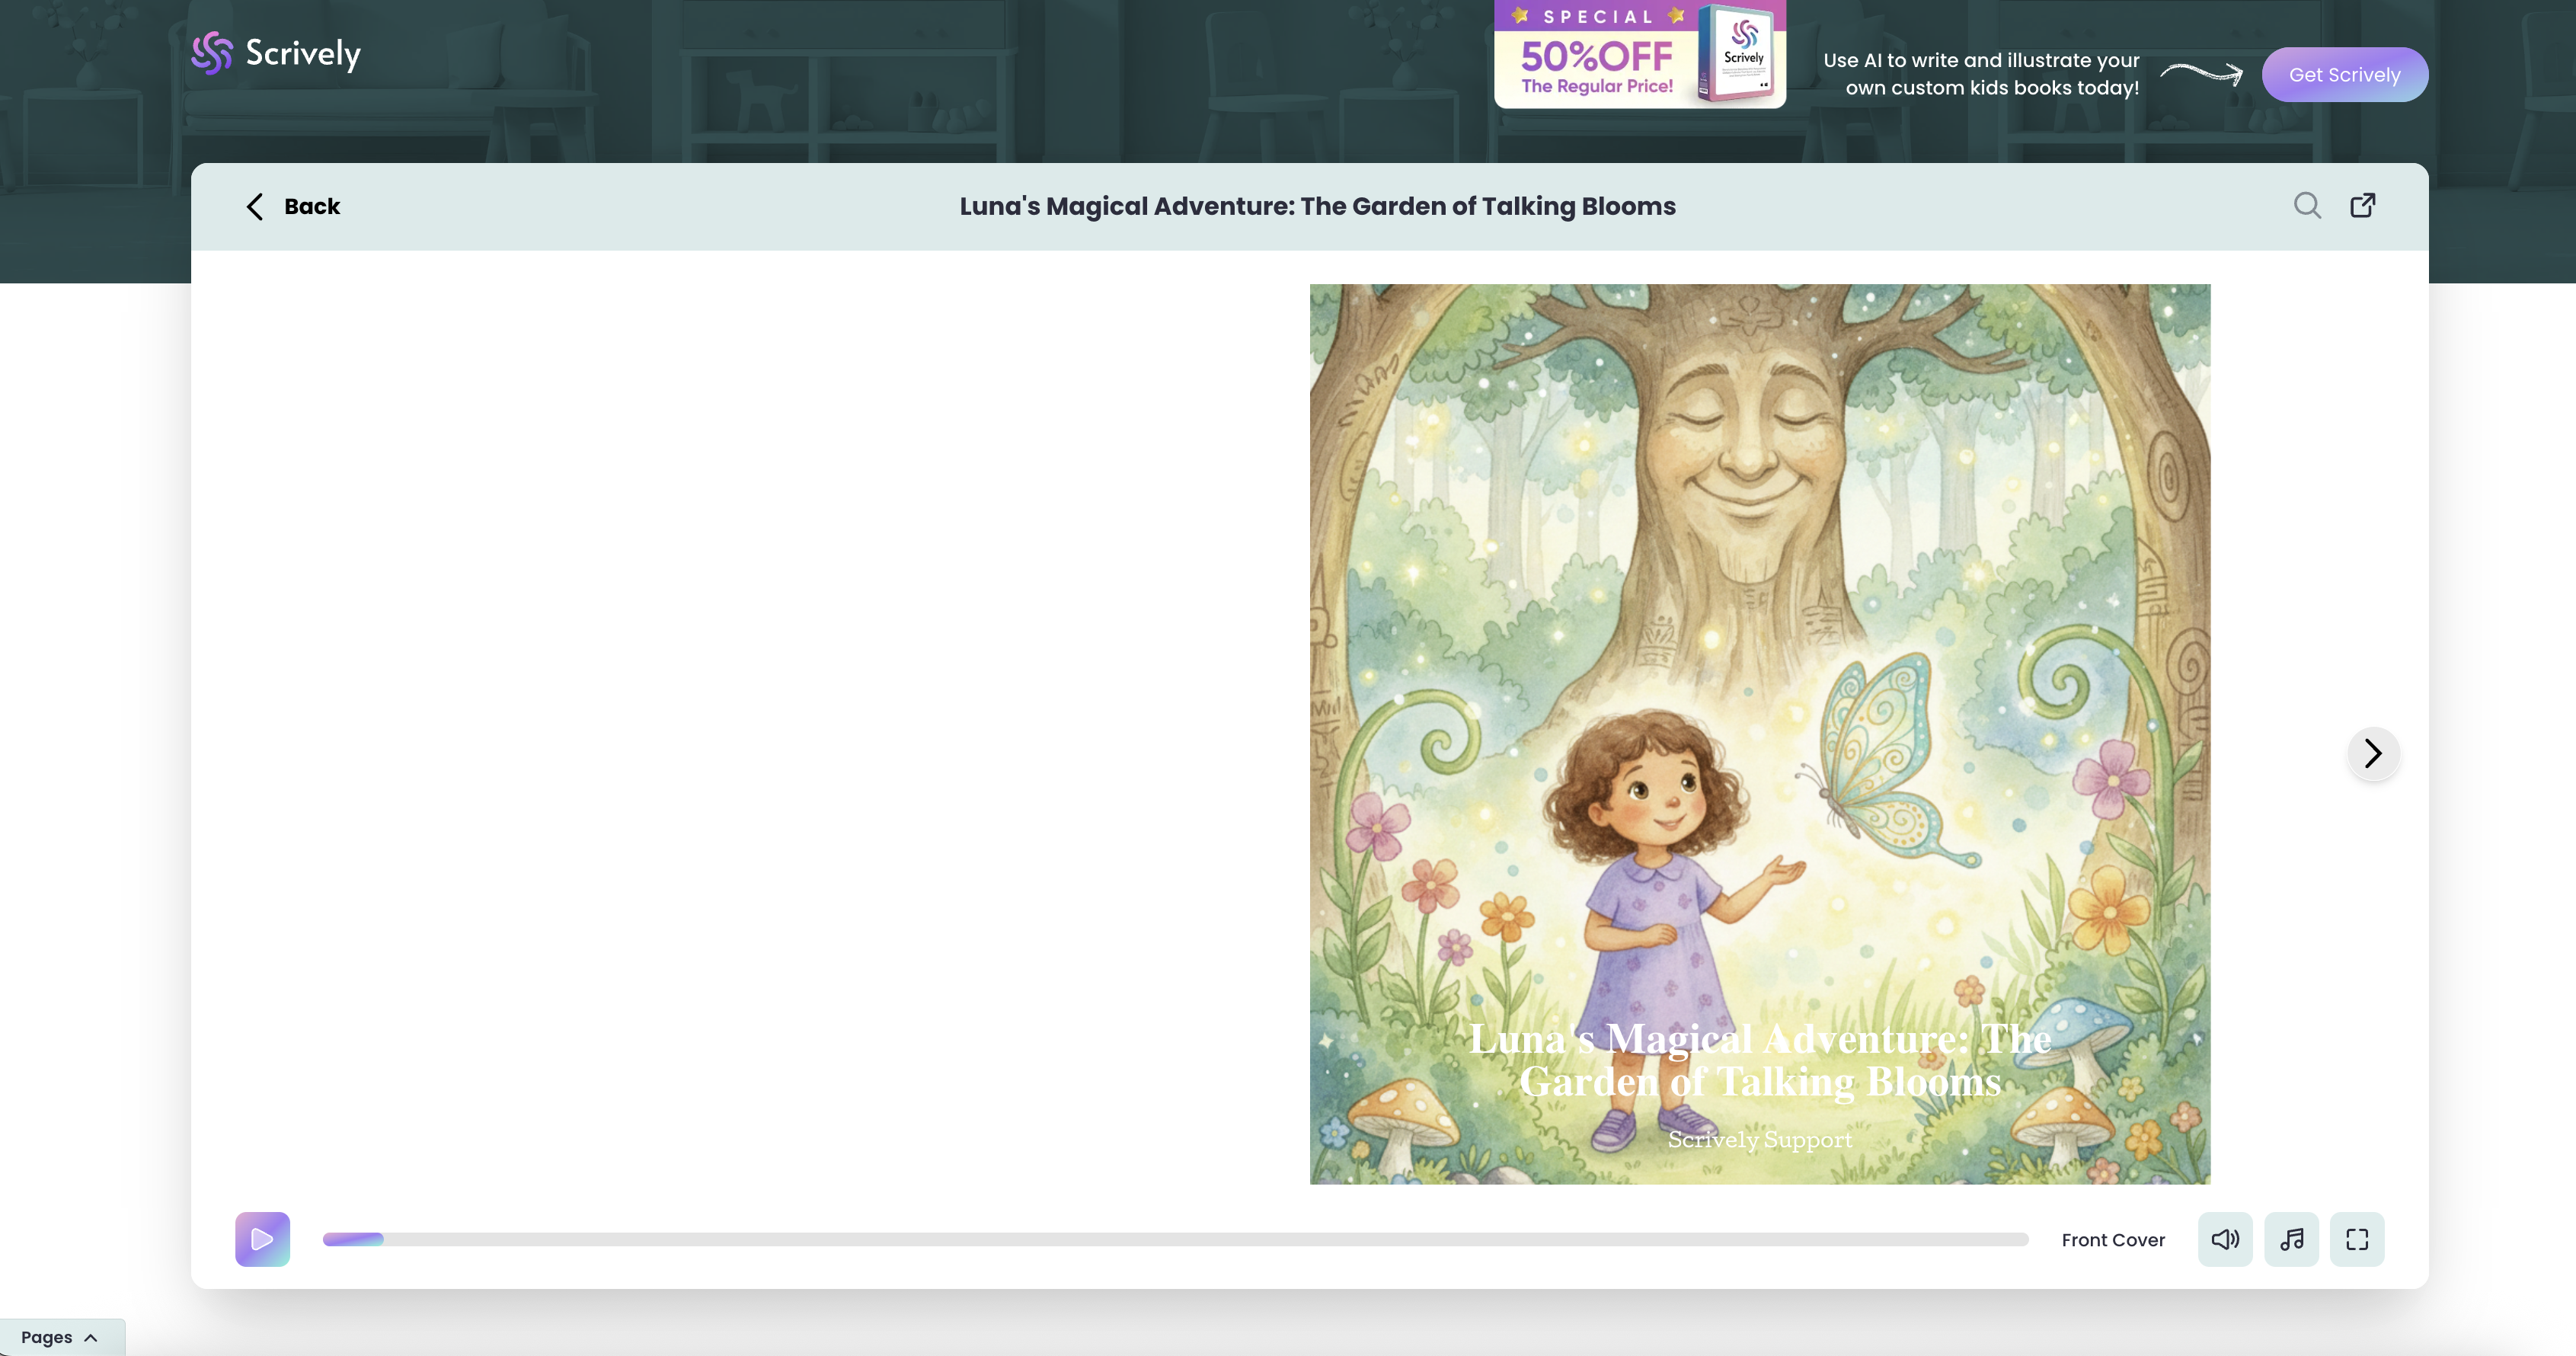
Task: Expand the Pages panel
Action: [47, 1337]
